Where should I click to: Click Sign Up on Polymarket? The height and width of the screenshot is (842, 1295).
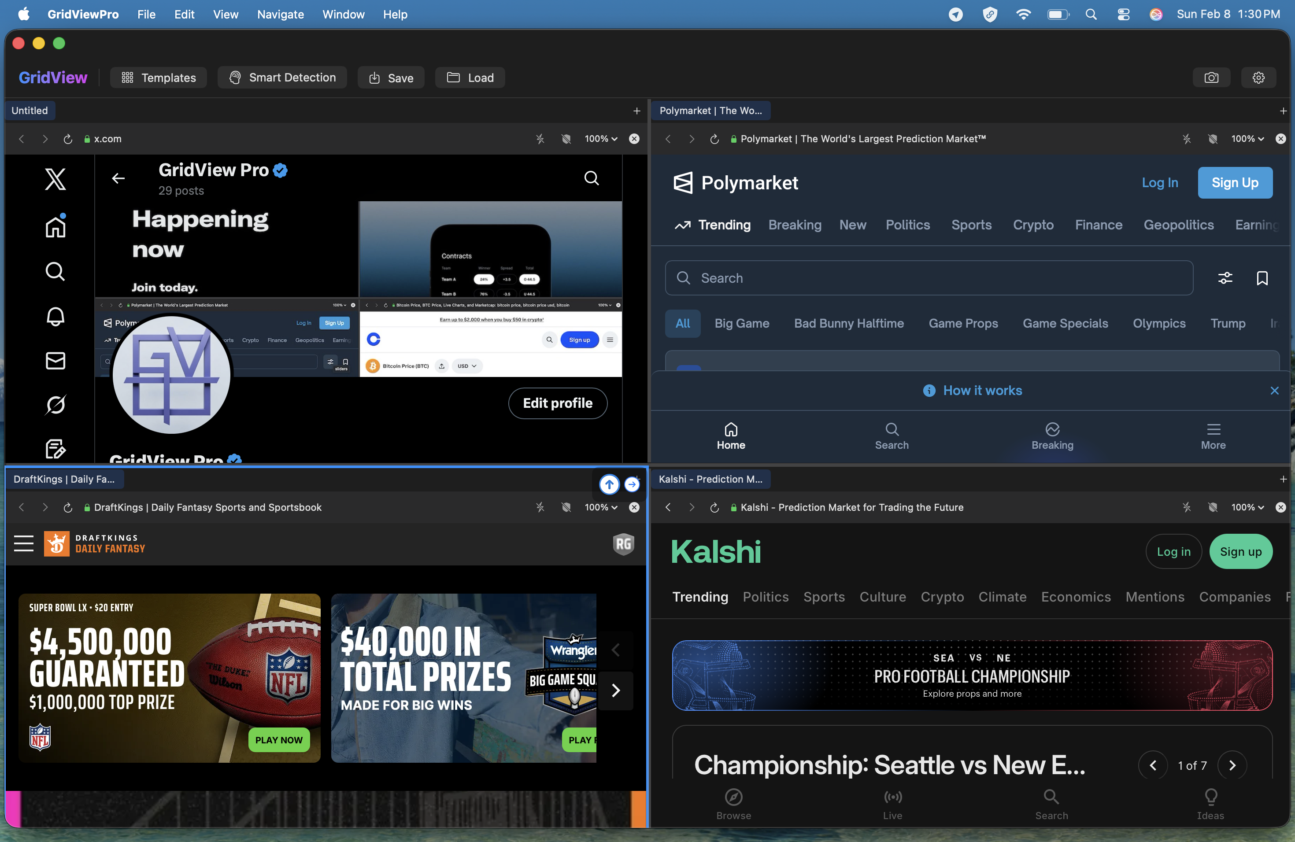[x=1235, y=183]
